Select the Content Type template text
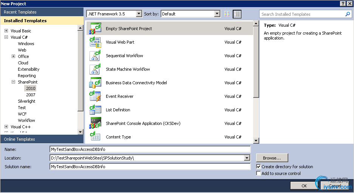The width and height of the screenshot is (354, 193). click(118, 137)
